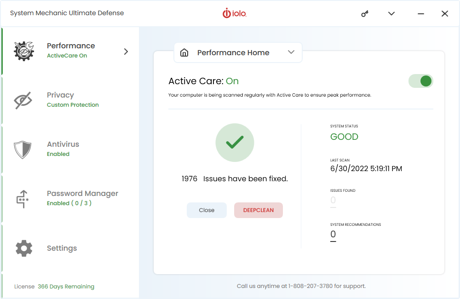Screen dimensions: 460x299
Task: Expand Performance section with its arrow
Action: pyautogui.click(x=126, y=52)
